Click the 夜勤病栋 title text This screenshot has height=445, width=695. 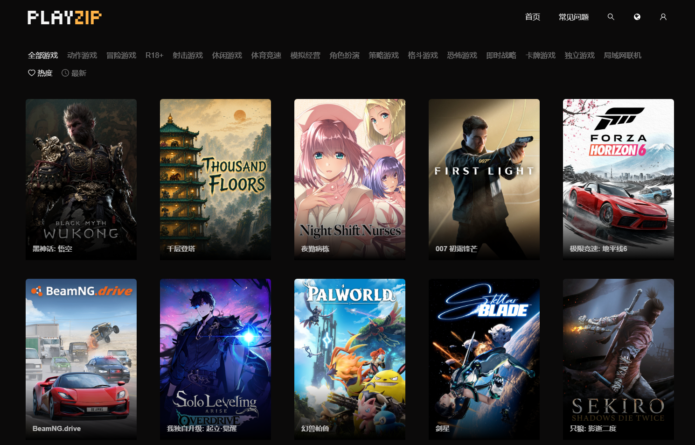pos(315,249)
